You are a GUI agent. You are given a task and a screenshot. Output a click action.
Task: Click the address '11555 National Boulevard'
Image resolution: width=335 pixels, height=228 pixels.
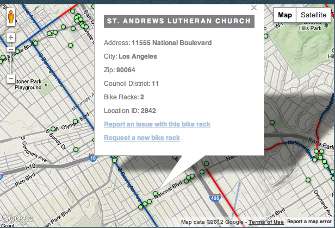(x=171, y=42)
